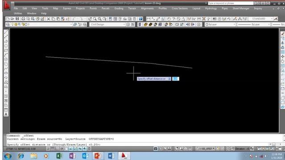
Task: Select the Line draw tool
Action: (x=6, y=32)
